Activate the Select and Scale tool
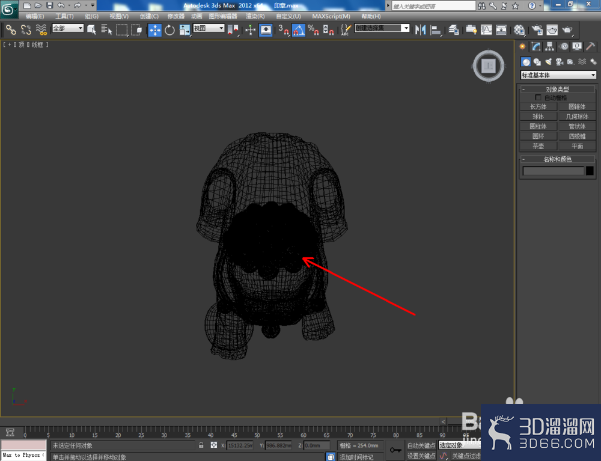This screenshot has height=461, width=601. tap(185, 29)
